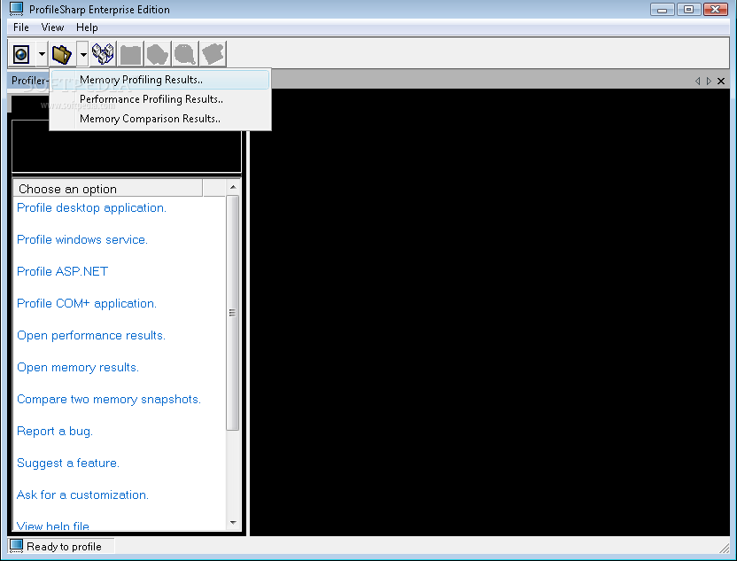737x561 pixels.
Task: Open the View menu
Action: coord(52,27)
